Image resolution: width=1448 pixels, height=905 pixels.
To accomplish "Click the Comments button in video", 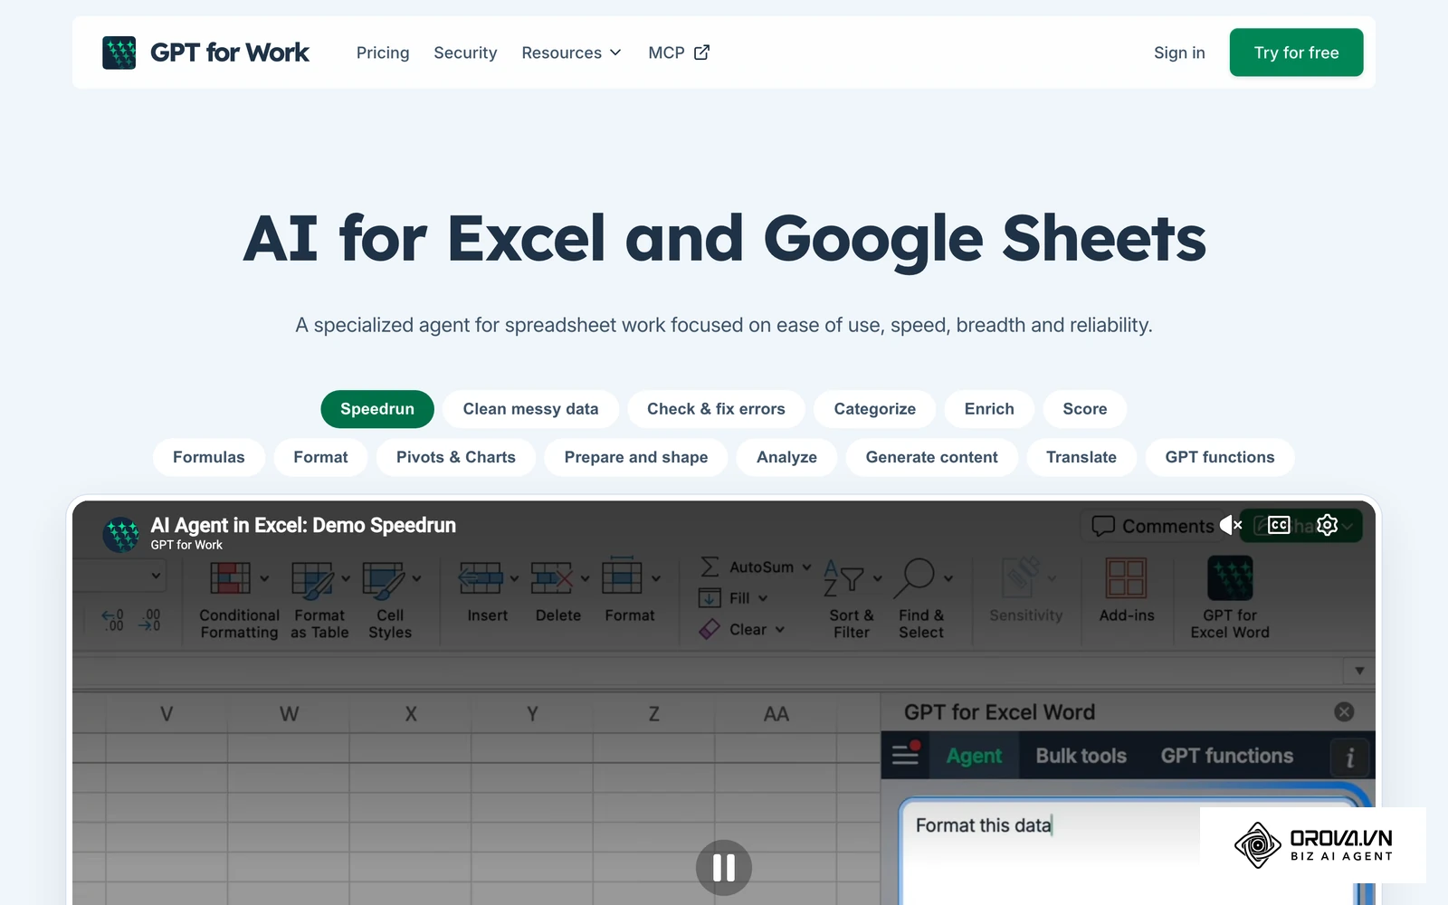I will pyautogui.click(x=1153, y=526).
